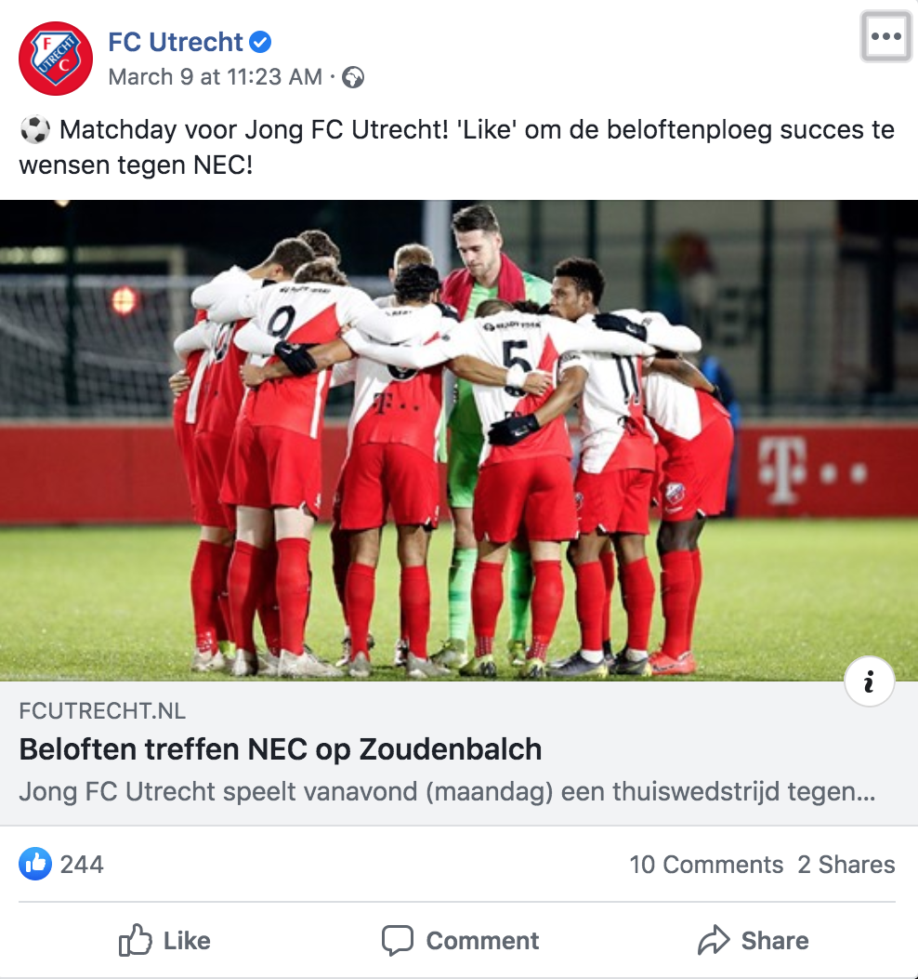The height and width of the screenshot is (979, 918).
Task: Click the public globe privacy icon
Action: click(353, 77)
